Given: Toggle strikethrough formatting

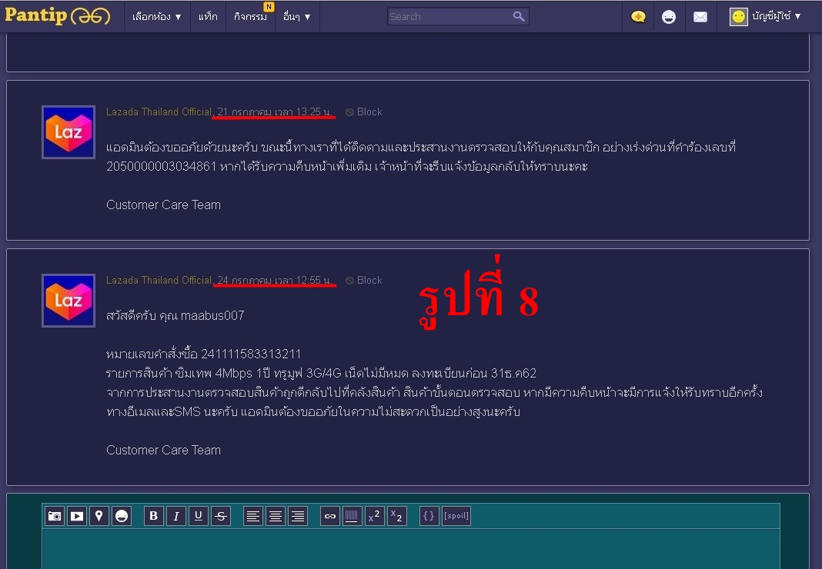Looking at the screenshot, I should tap(221, 516).
